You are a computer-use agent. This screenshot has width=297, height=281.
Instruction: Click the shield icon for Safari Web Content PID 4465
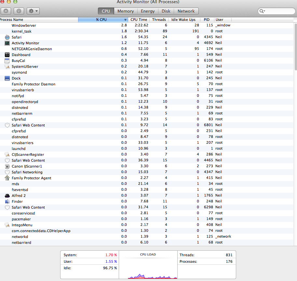pos(7,160)
